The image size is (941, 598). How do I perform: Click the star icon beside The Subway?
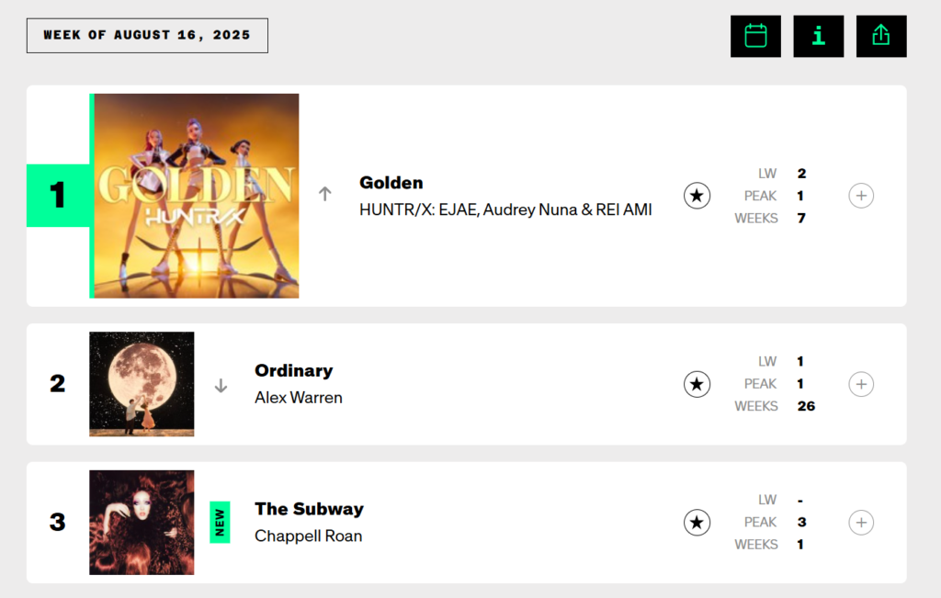697,523
